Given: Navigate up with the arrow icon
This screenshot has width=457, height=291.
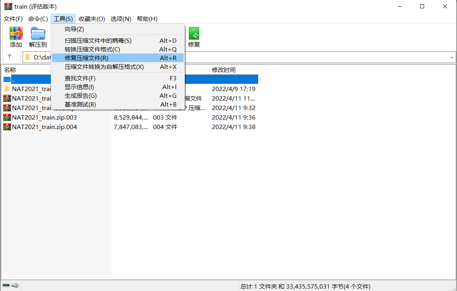Looking at the screenshot, I should 9,57.
